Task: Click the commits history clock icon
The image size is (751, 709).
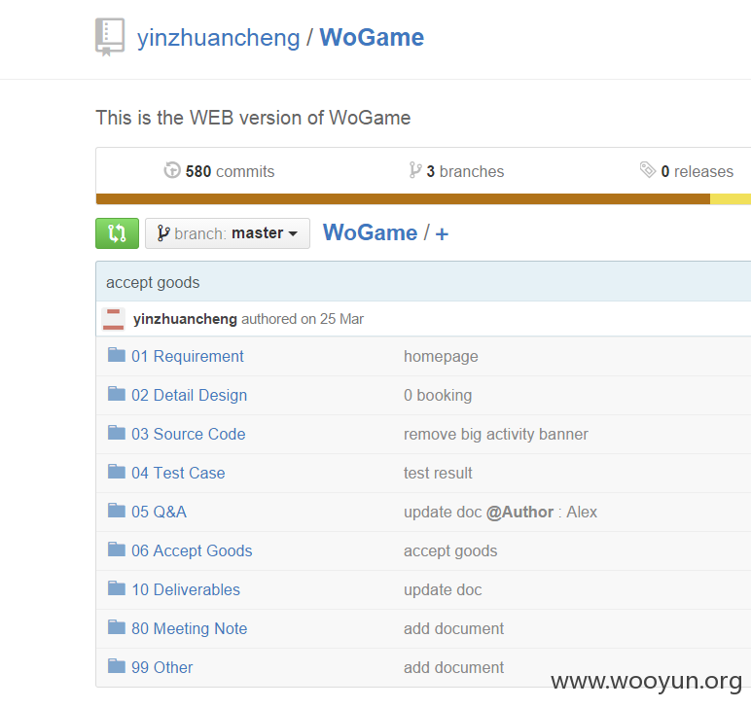Action: point(172,170)
